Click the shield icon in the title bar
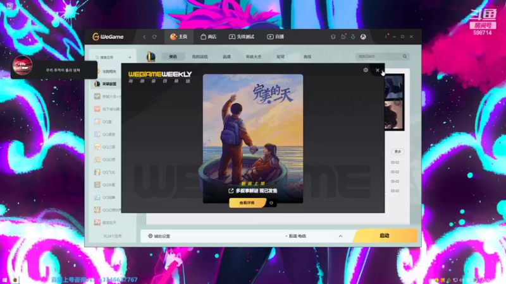 coord(333,37)
